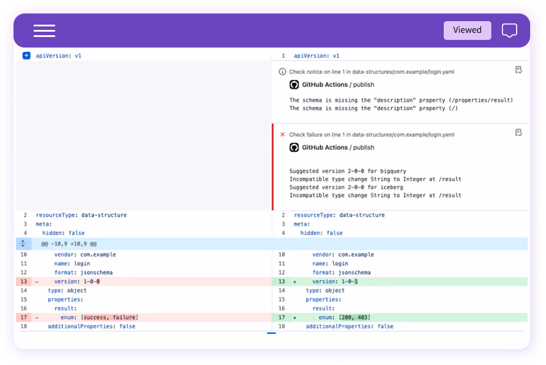The image size is (546, 365).
Task: Click 'Check failure on line 1' heading
Action: [x=371, y=134]
